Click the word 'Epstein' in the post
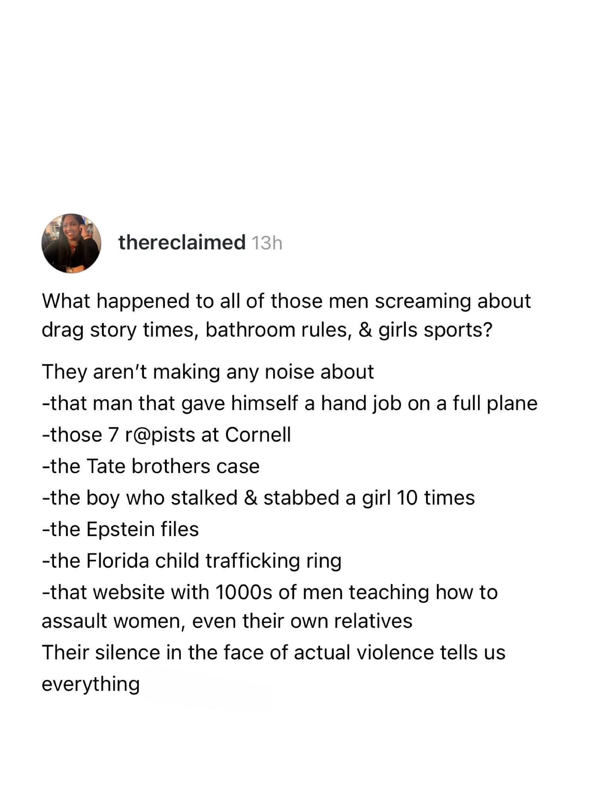 coord(120,529)
